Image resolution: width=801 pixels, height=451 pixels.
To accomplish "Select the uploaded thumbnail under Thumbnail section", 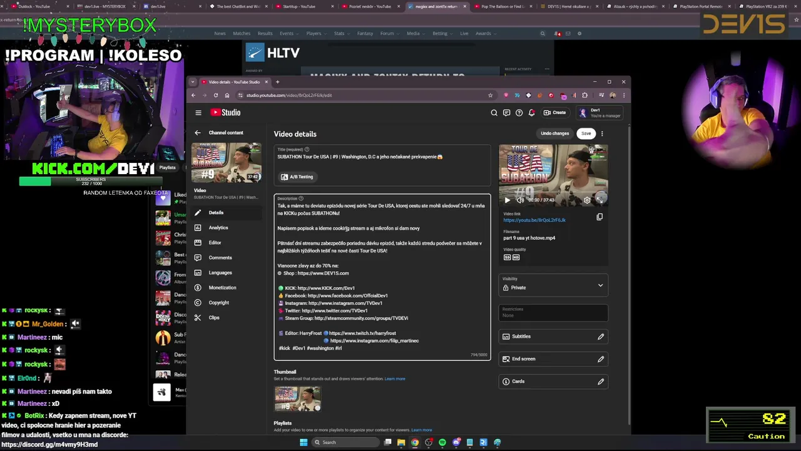I will pos(297,399).
